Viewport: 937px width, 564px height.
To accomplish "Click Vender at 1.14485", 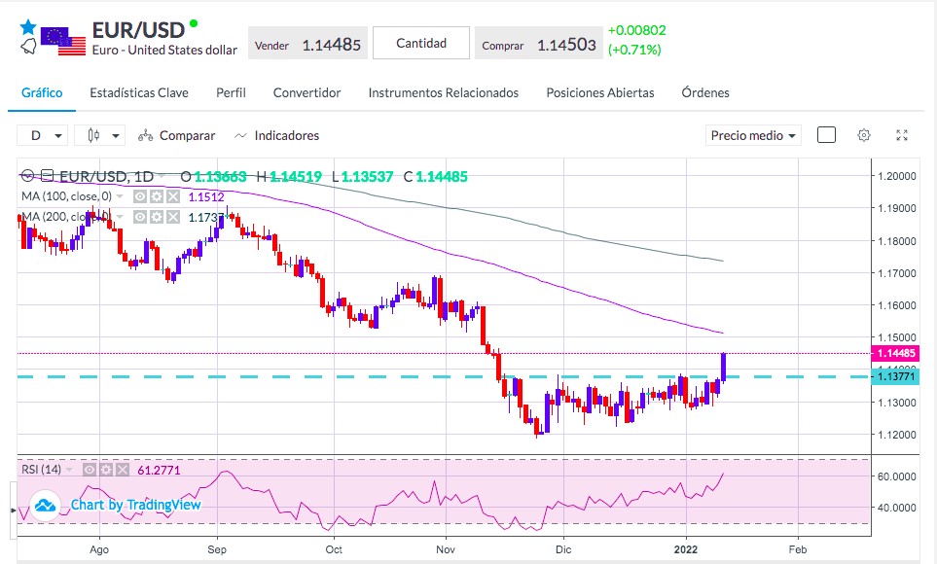I will [x=307, y=44].
